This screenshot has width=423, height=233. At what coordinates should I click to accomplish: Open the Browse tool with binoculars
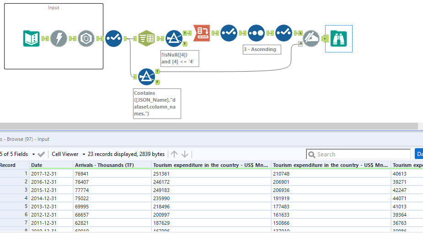click(339, 39)
